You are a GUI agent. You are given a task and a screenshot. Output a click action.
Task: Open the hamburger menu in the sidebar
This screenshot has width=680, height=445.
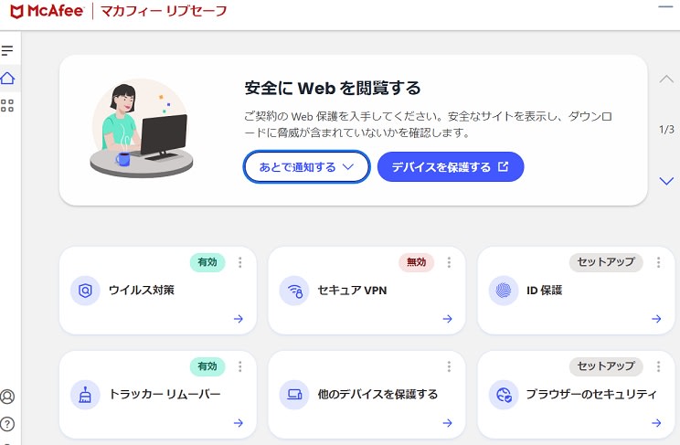tap(7, 51)
